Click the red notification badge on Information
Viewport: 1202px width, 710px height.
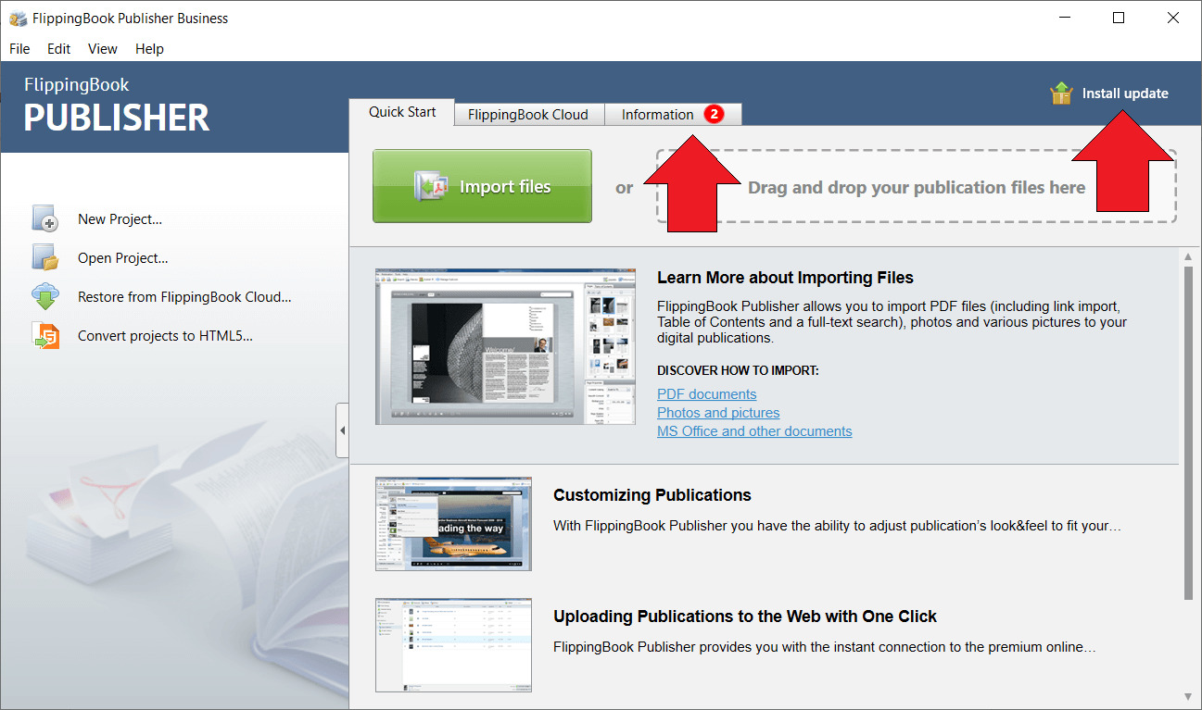point(713,115)
